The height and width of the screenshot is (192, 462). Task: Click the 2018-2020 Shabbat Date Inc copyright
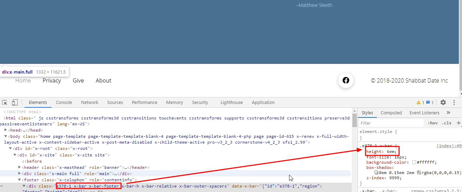coord(409,80)
